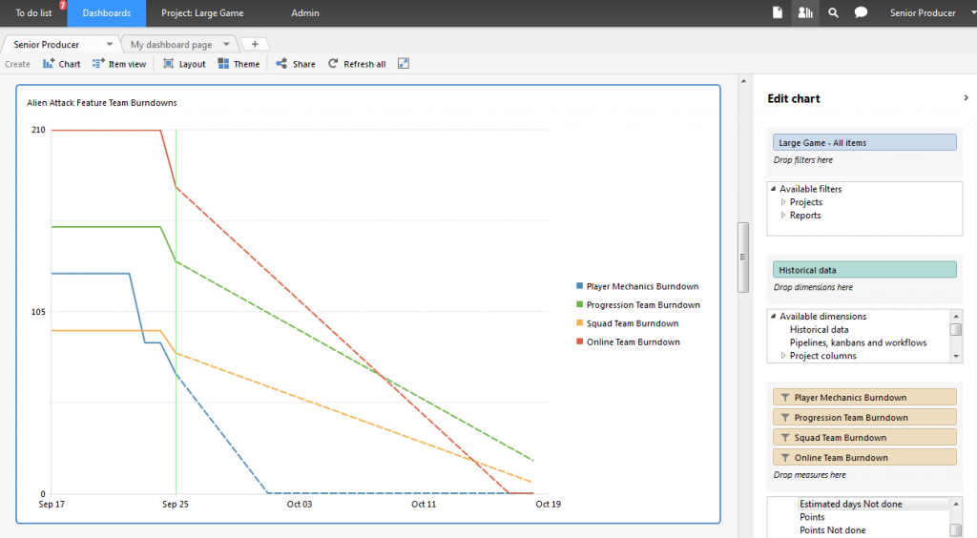Click dimensions list scroll down arrow

[956, 356]
